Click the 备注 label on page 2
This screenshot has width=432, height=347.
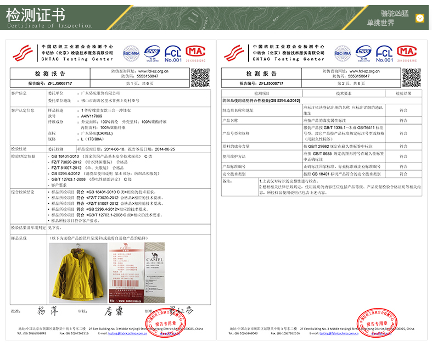[227, 181]
